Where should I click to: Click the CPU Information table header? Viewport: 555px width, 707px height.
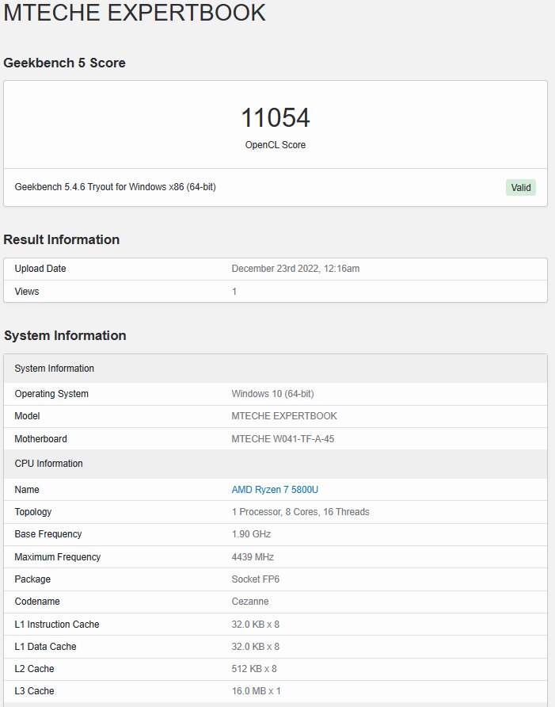276,464
